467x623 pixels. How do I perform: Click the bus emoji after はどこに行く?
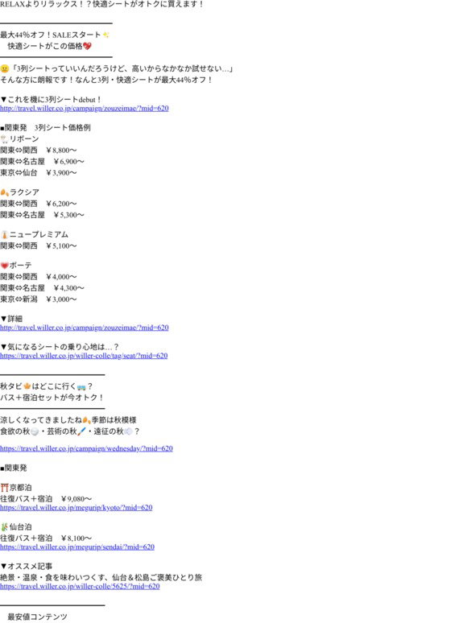coord(81,386)
